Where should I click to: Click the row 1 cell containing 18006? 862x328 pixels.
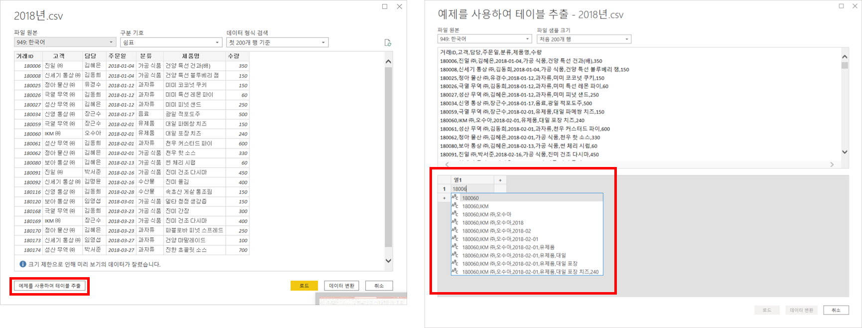472,189
